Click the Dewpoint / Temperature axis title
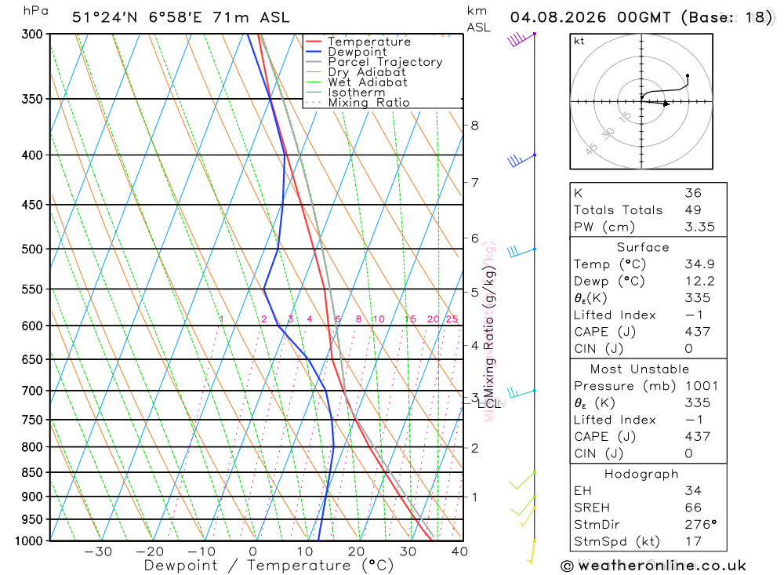This screenshot has height=575, width=784. pos(268,566)
